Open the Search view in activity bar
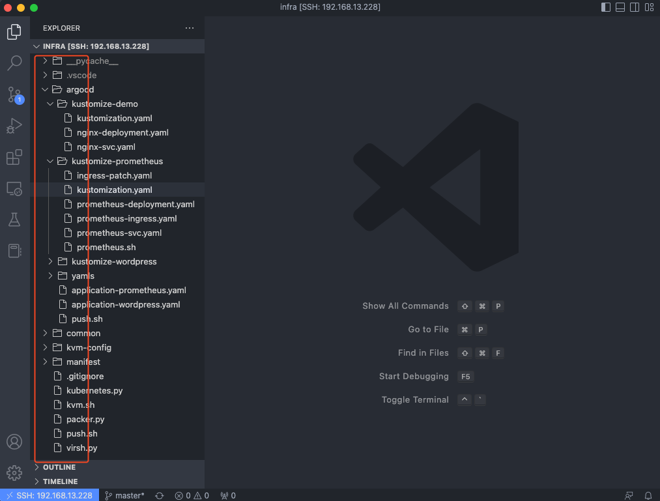The width and height of the screenshot is (660, 501). point(14,63)
